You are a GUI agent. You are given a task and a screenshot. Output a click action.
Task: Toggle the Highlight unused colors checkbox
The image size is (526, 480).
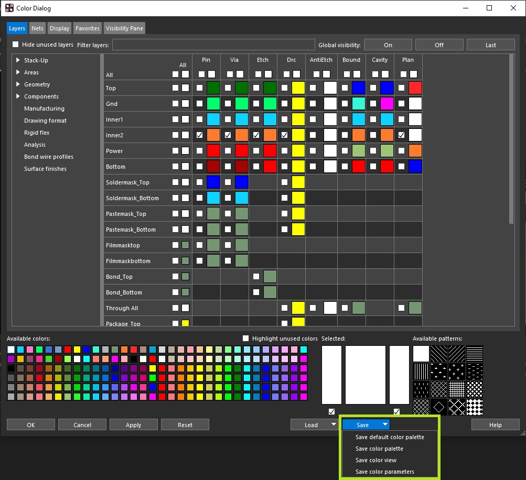pyautogui.click(x=245, y=338)
